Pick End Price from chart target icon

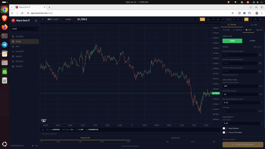(x=260, y=63)
